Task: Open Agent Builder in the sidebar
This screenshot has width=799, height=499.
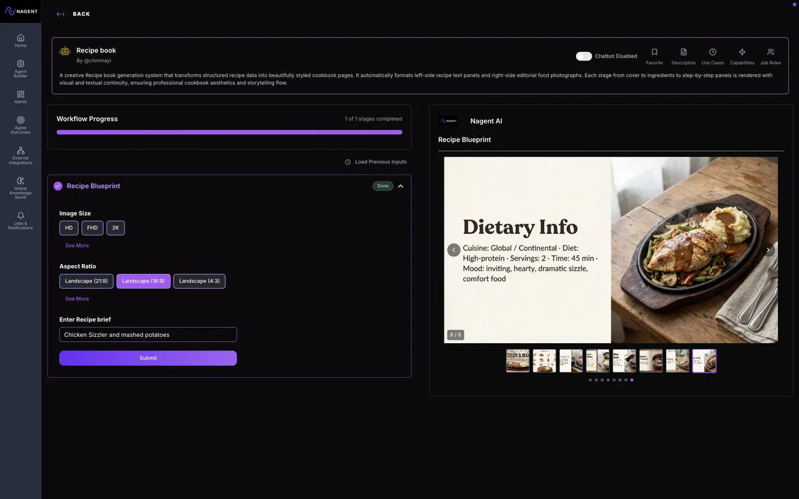Action: (21, 68)
